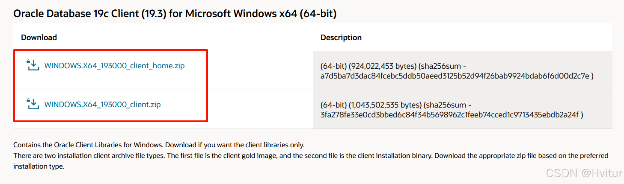Image resolution: width=624 pixels, height=184 pixels.
Task: Click download icon beside WINDOWS.X64_193000_client.zip
Action: point(33,104)
